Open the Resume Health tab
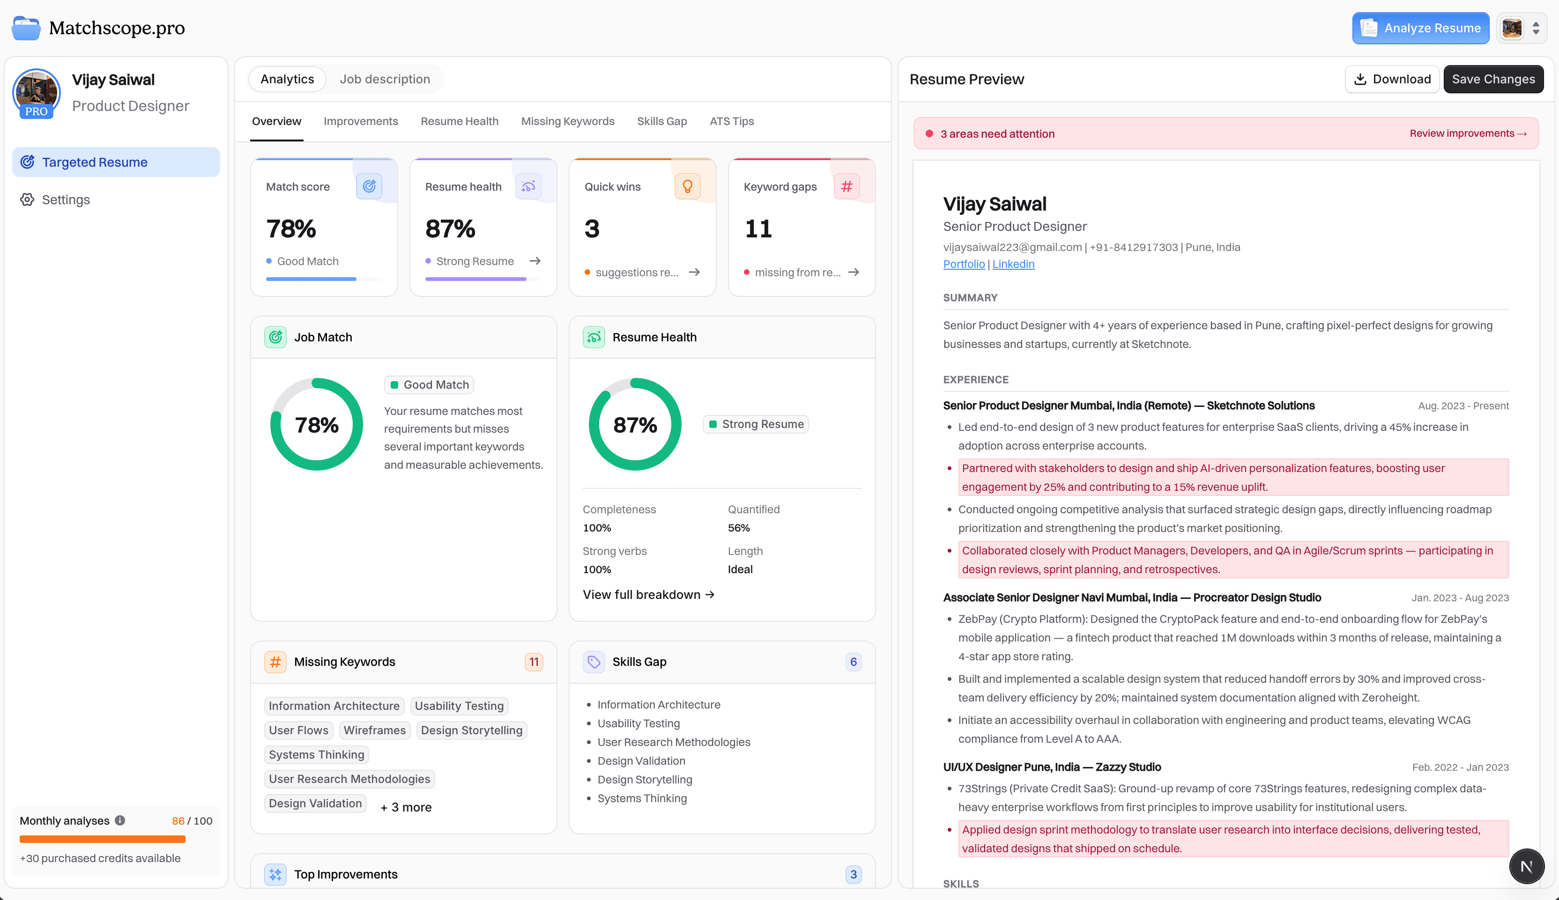1559x900 pixels. coord(460,121)
